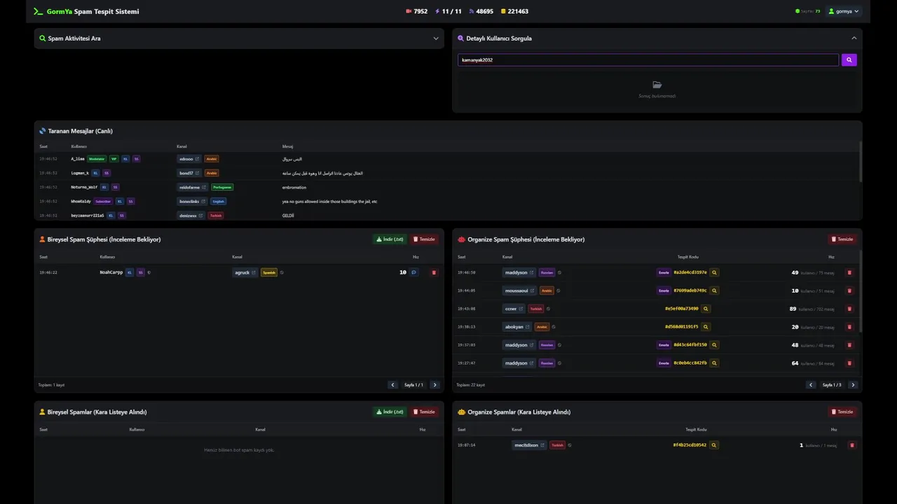Click Temizle in Organize Spamlar blacklist panel

coord(842,412)
